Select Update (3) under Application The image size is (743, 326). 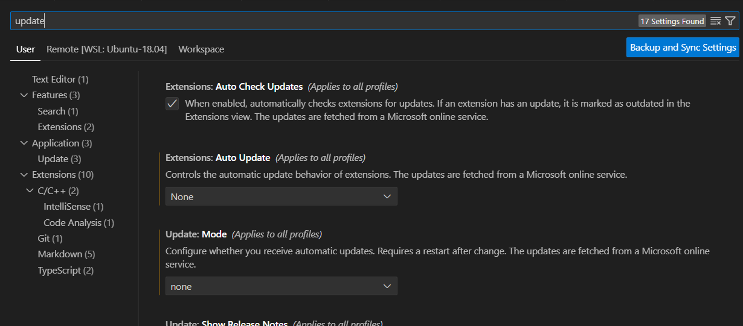click(59, 159)
